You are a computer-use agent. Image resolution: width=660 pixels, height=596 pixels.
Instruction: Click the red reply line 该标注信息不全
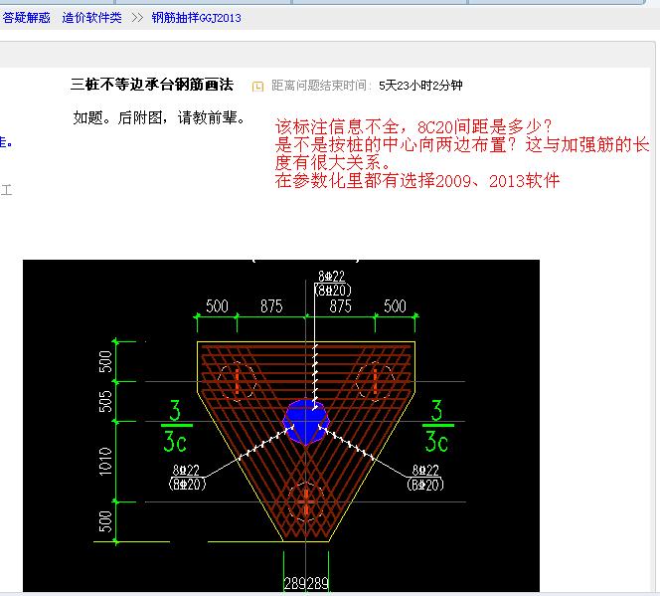point(412,126)
